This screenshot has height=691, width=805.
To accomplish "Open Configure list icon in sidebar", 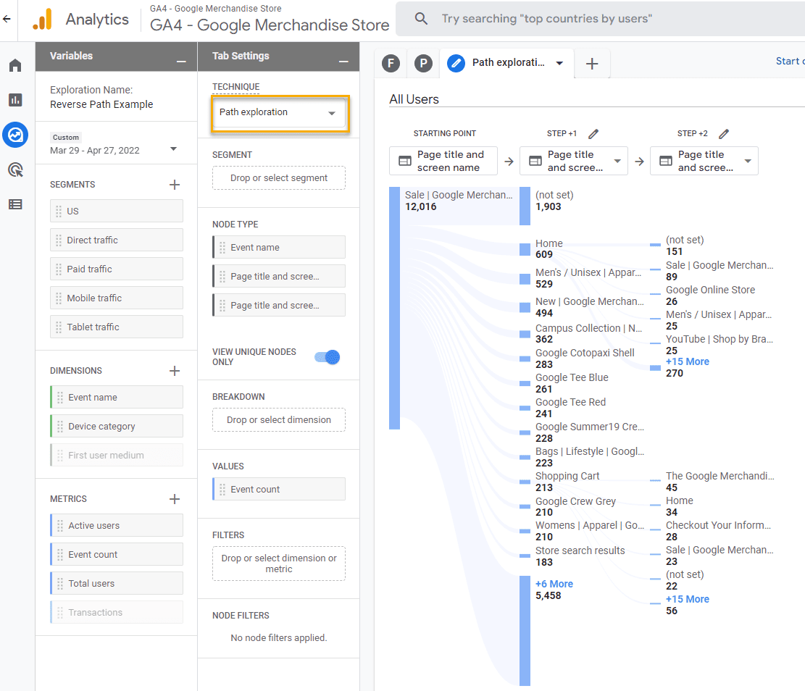I will (15, 204).
